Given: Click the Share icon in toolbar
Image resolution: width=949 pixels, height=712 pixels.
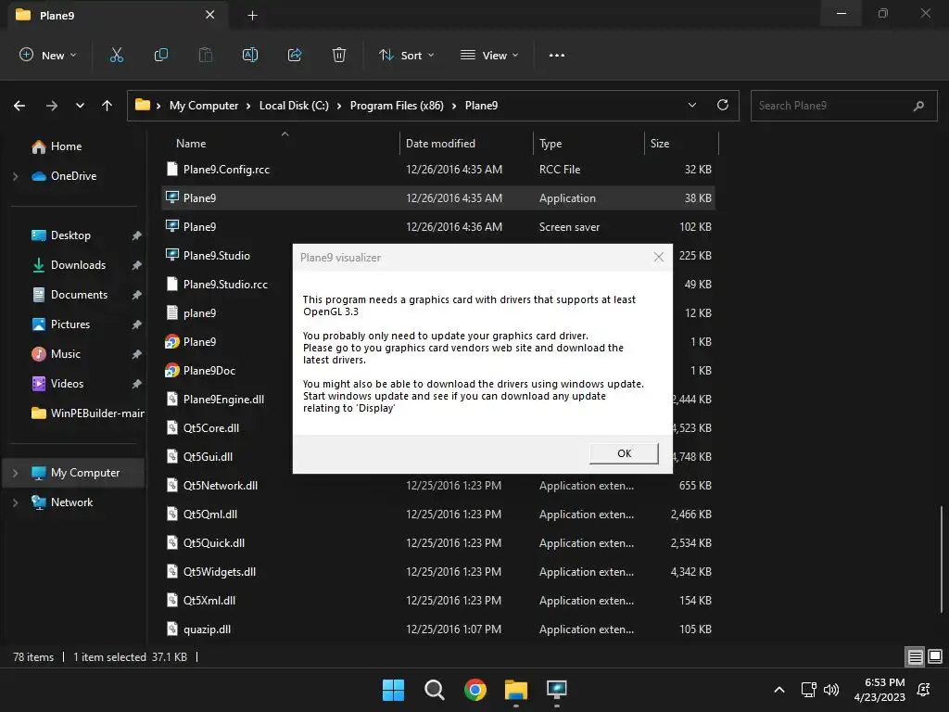Looking at the screenshot, I should tap(295, 55).
